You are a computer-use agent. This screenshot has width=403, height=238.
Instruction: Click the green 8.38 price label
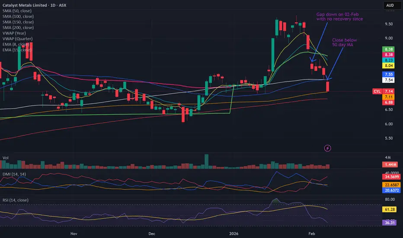pos(389,49)
